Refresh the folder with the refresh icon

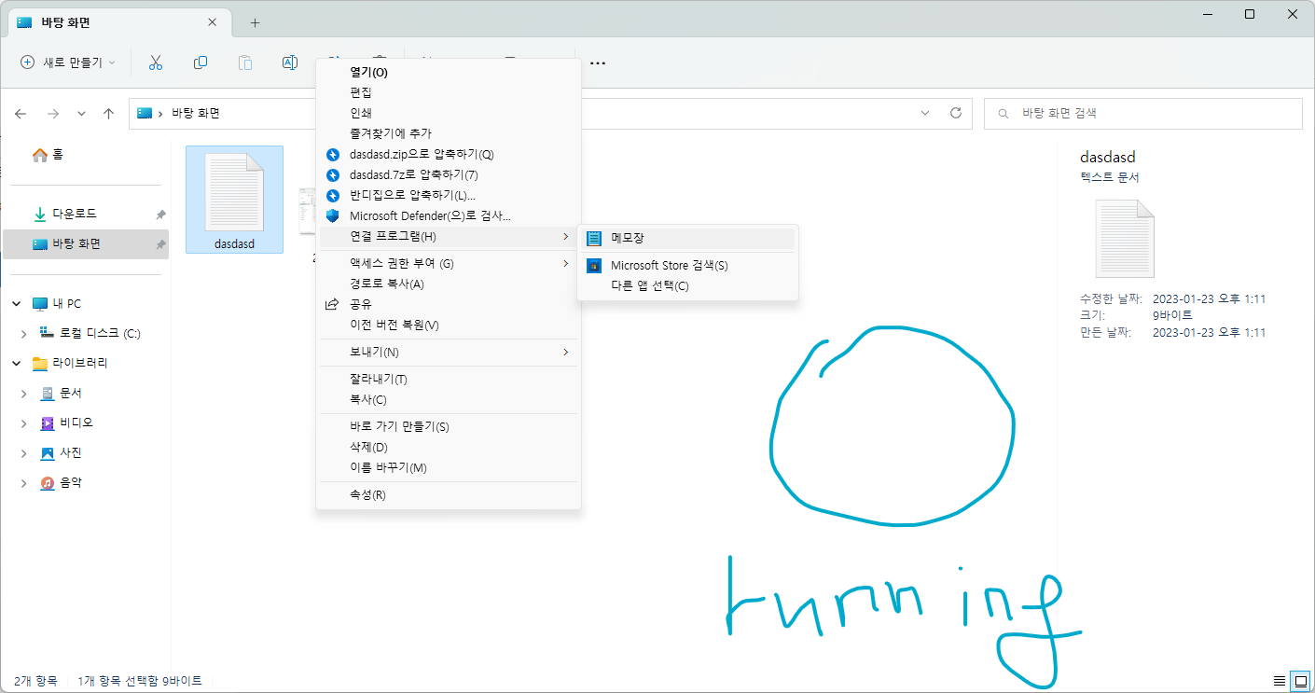(956, 113)
